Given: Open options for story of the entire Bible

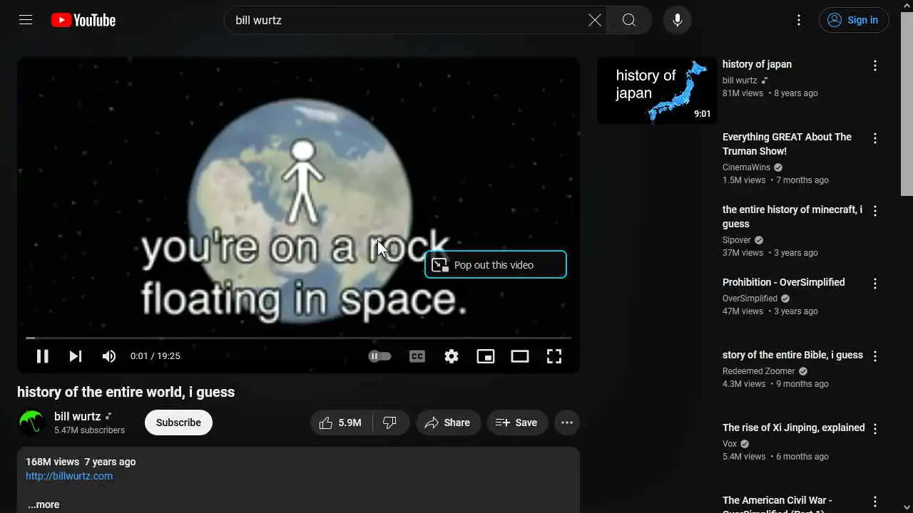Looking at the screenshot, I should tap(875, 356).
